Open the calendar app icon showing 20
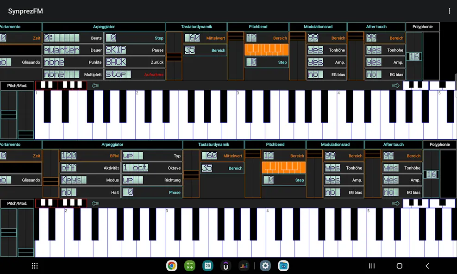The image size is (457, 274). (x=208, y=266)
